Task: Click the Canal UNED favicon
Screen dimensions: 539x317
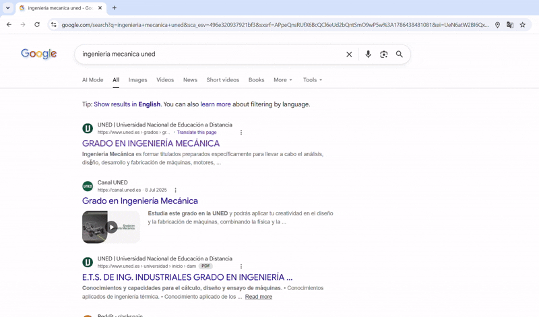Action: click(88, 186)
